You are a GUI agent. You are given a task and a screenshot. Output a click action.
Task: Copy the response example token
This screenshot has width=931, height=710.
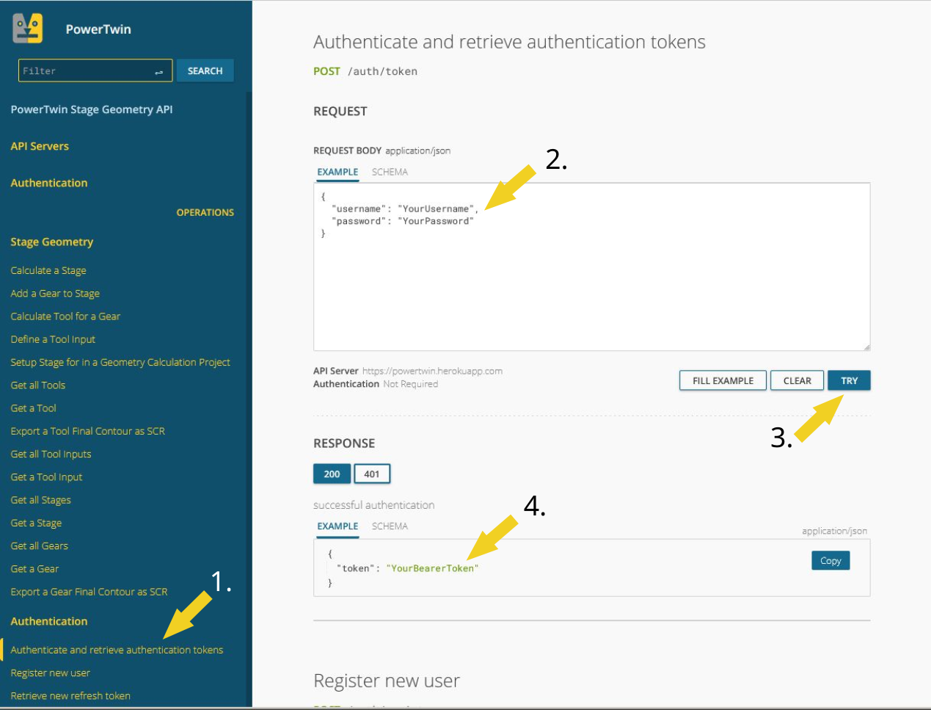tap(830, 560)
